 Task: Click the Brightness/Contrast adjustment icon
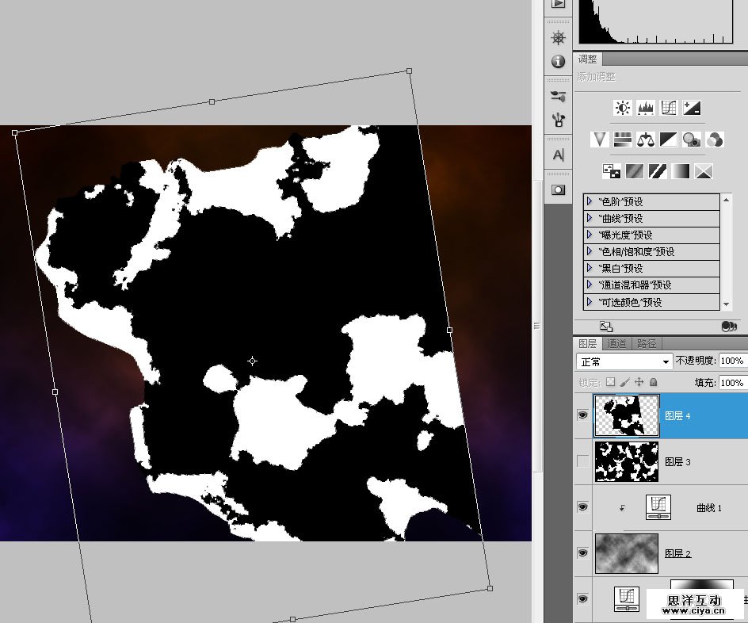point(623,108)
